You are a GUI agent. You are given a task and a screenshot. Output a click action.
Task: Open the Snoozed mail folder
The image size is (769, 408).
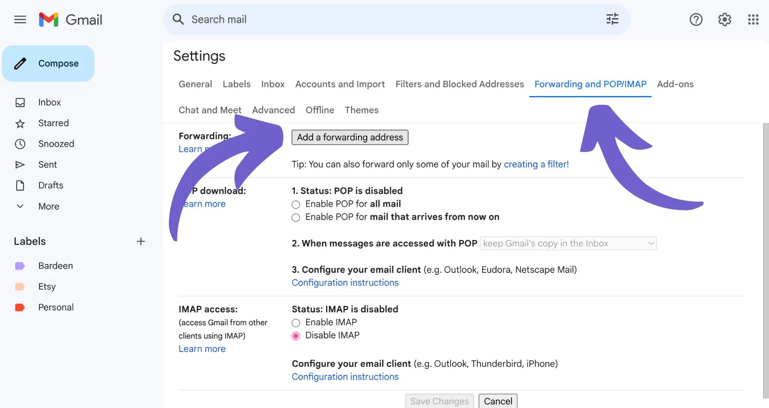tap(56, 144)
